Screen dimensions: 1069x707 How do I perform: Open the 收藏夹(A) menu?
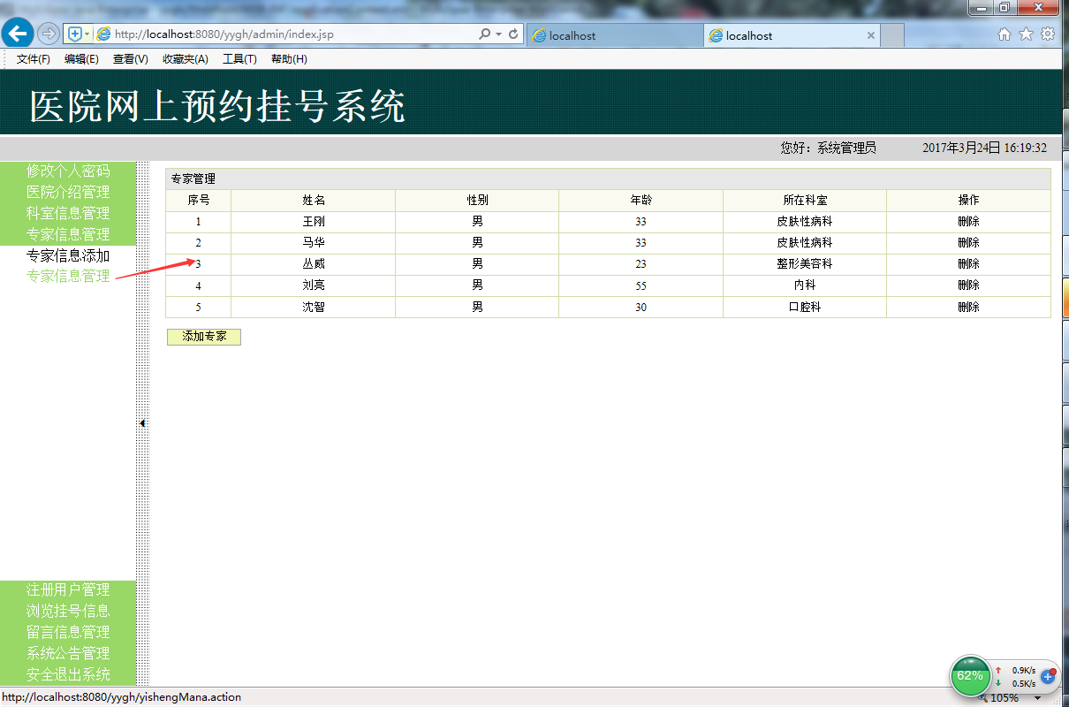[x=185, y=59]
